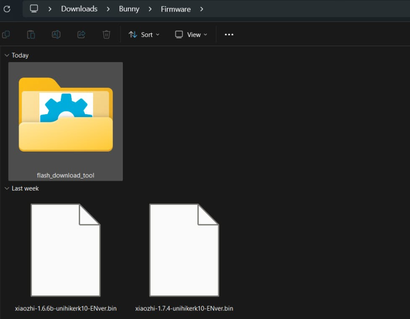Click the Delete trash can icon
The width and height of the screenshot is (410, 319).
point(106,35)
